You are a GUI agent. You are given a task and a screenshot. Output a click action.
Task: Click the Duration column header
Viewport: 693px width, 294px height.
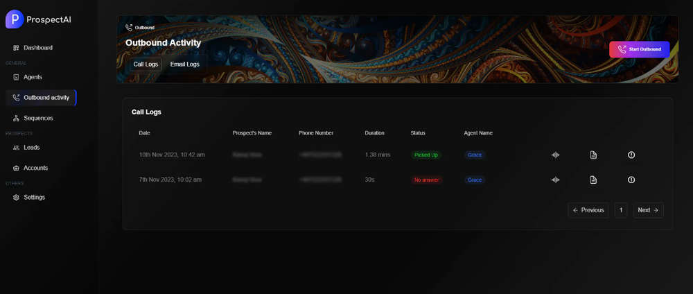374,133
